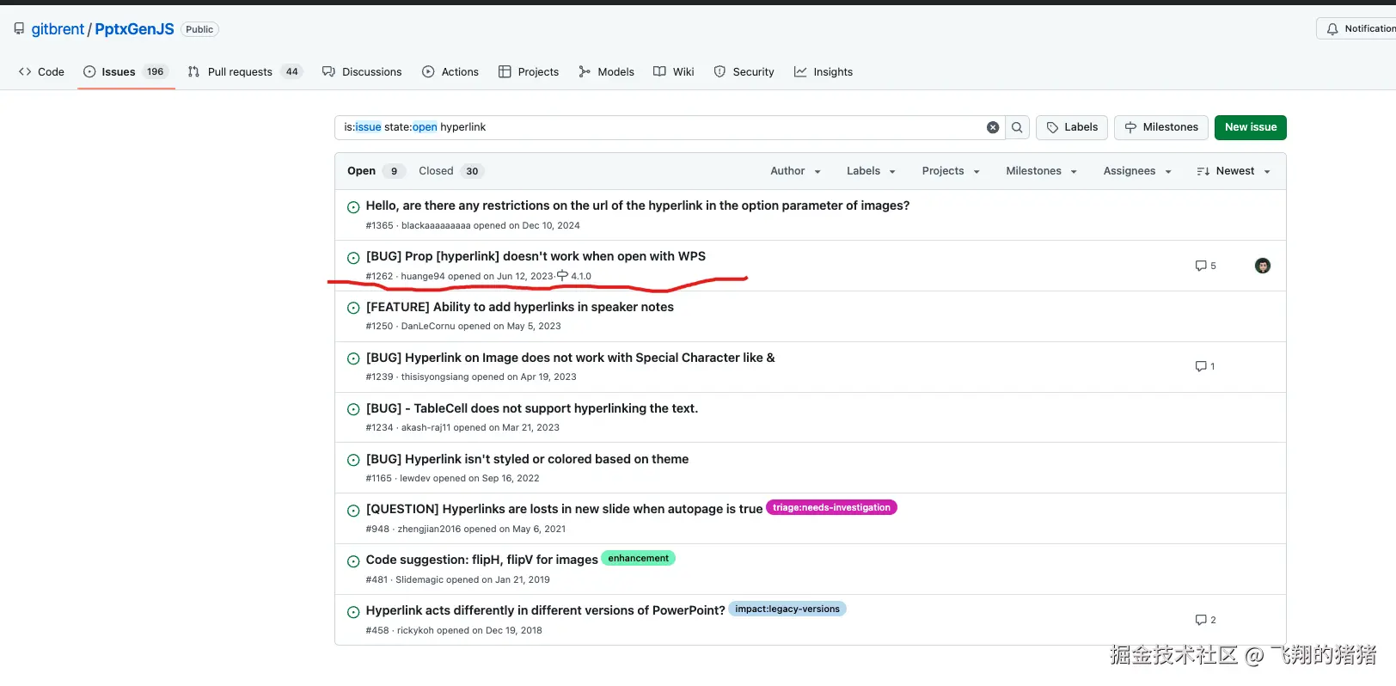Open author lewdev's profile

click(415, 478)
